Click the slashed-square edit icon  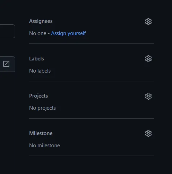6,64
